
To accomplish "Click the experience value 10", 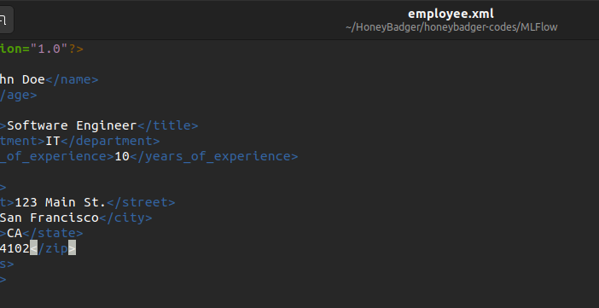I will 122,156.
